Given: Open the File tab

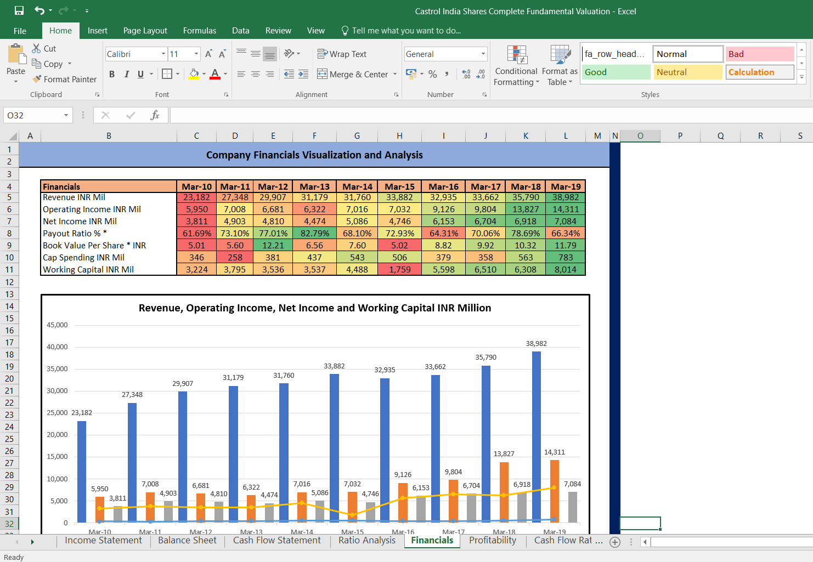Looking at the screenshot, I should (x=20, y=31).
